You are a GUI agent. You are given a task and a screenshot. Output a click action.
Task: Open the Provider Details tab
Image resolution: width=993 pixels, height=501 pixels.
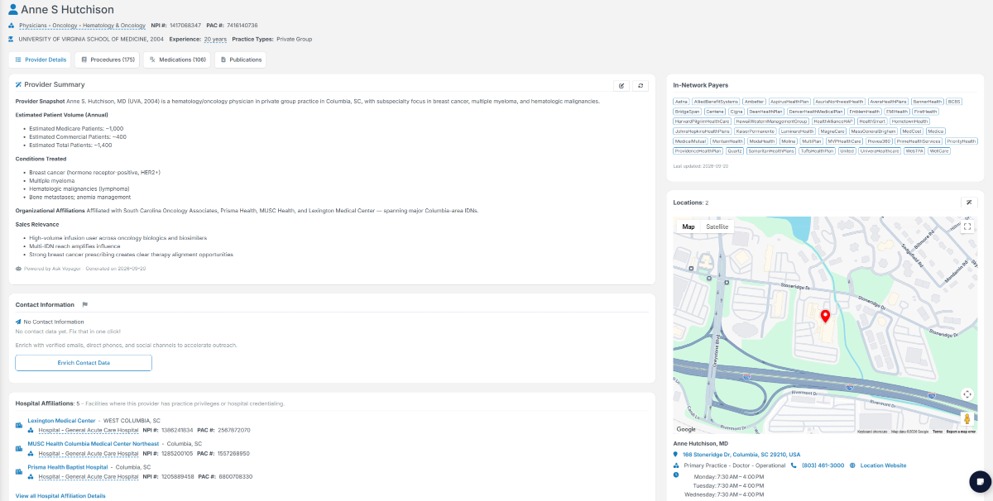coord(40,60)
